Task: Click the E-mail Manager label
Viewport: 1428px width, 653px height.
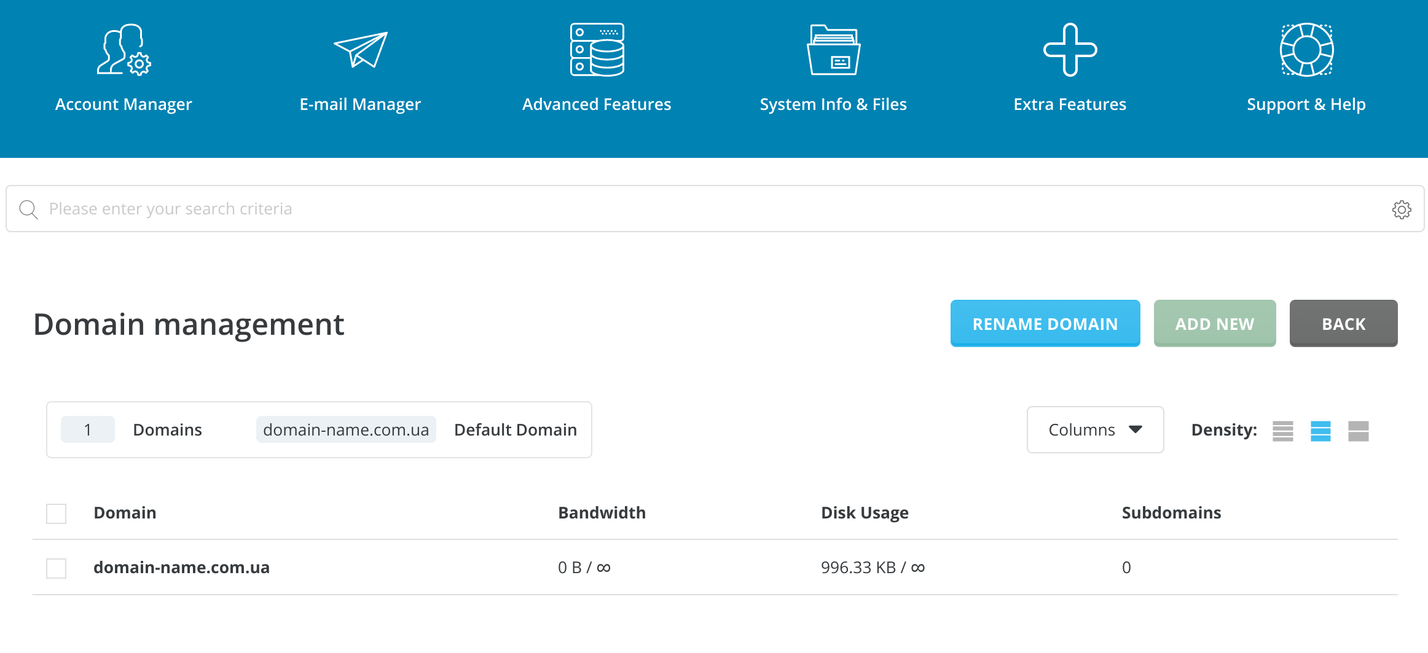Action: pos(360,104)
